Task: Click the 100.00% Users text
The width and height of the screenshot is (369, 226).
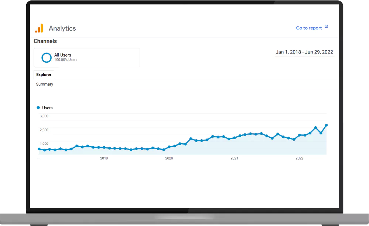Action: pyautogui.click(x=65, y=59)
